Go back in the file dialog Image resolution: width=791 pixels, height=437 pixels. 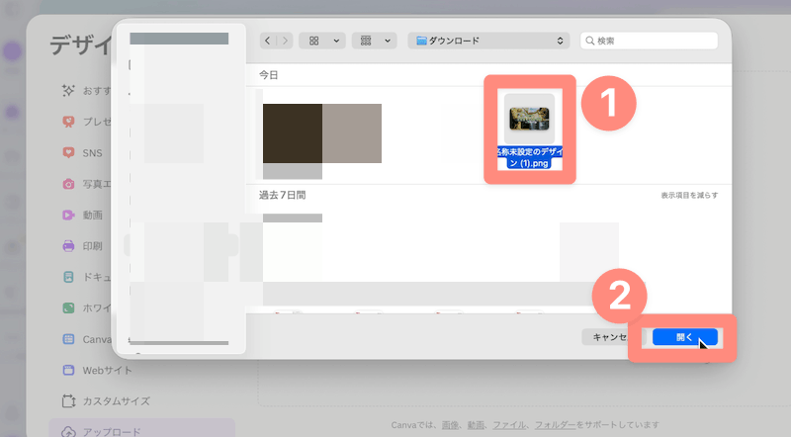click(x=268, y=41)
